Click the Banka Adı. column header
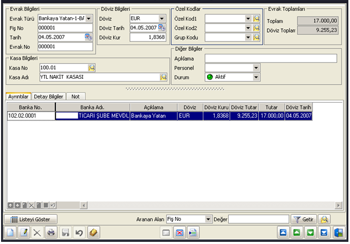Viewport: 350px width, 244px height. coord(92,108)
